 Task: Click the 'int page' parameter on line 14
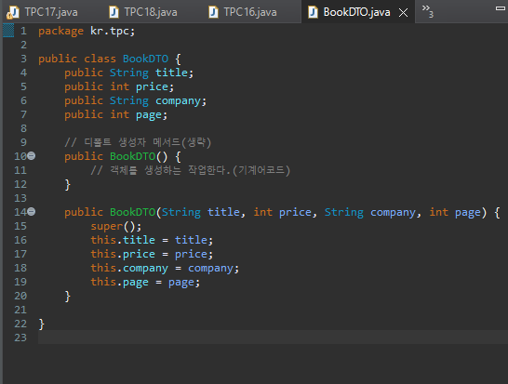tap(455, 212)
